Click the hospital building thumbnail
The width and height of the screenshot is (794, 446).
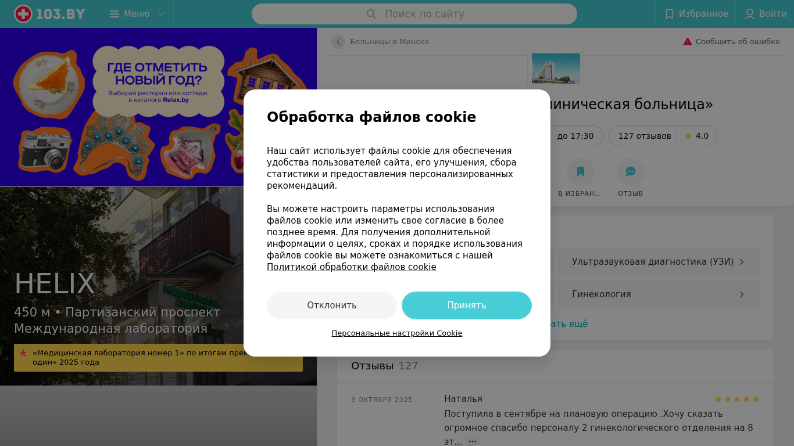[556, 69]
